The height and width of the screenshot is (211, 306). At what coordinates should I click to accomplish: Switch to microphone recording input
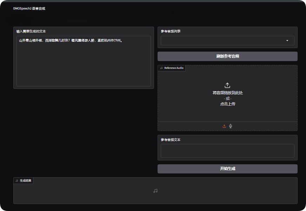point(231,126)
